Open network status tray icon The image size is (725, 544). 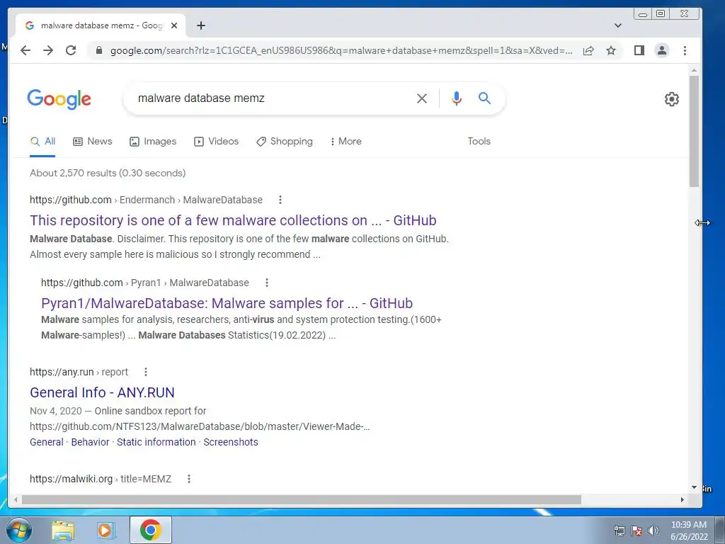tap(619, 531)
